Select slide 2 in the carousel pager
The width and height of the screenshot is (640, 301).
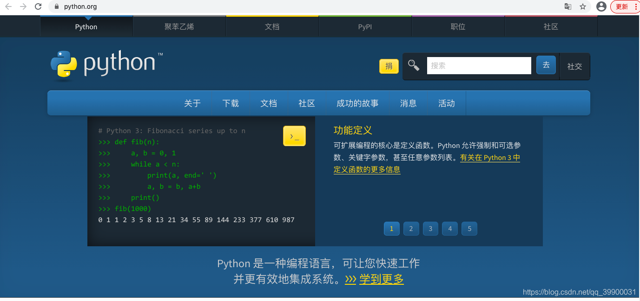411,228
